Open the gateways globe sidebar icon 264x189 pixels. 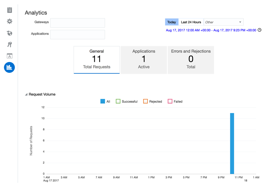click(x=9, y=33)
